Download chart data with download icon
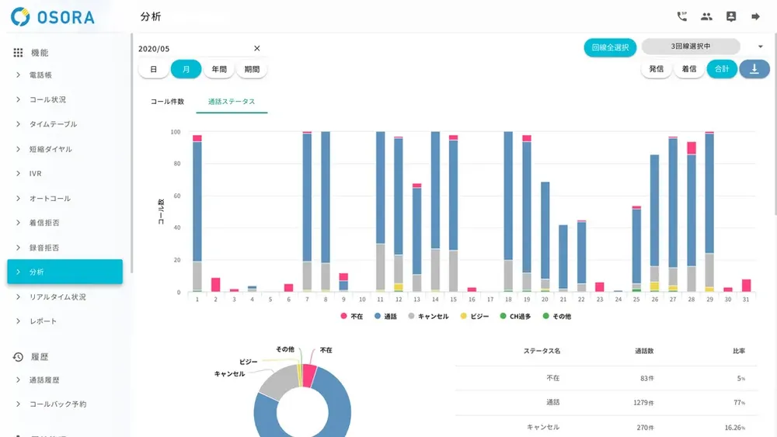Viewport: 777px width, 437px height. [754, 69]
